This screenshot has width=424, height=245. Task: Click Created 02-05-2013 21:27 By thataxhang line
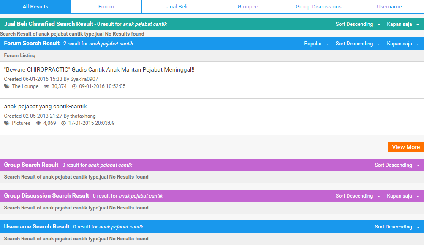[x=50, y=116]
